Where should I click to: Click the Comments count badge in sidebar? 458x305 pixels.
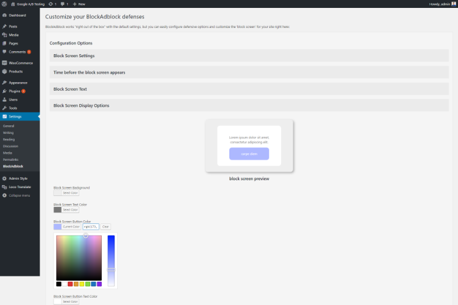(29, 52)
